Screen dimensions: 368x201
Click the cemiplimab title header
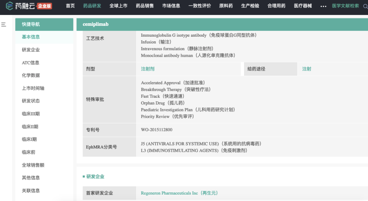[x=95, y=24]
